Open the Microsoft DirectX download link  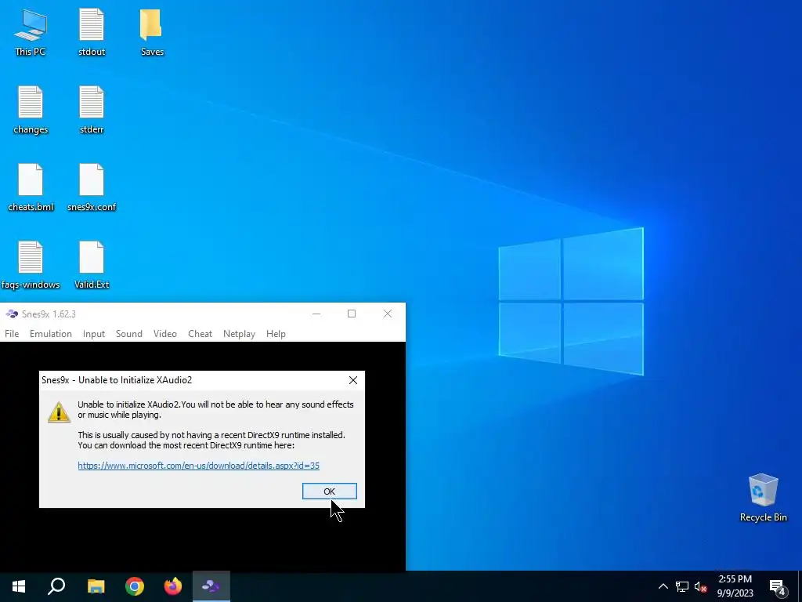click(198, 466)
